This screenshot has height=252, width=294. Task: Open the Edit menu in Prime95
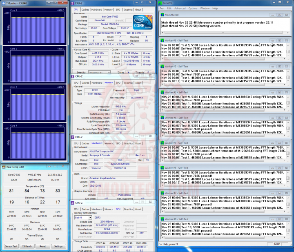coord(169,9)
